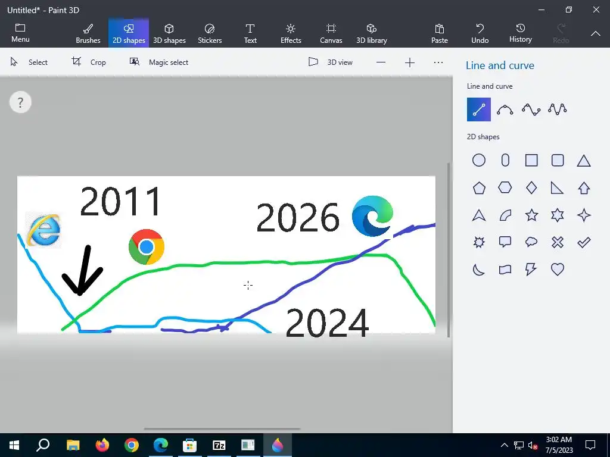Open the Windows Start menu
610x457 pixels.
(x=14, y=445)
